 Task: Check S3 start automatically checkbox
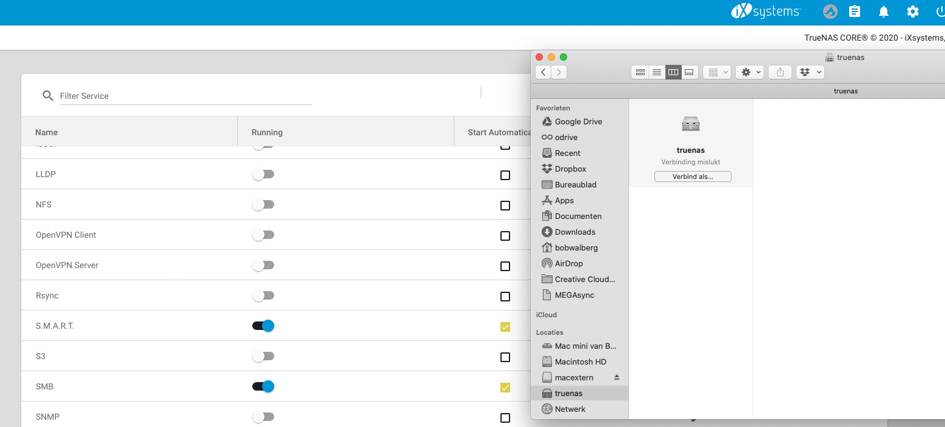[505, 357]
